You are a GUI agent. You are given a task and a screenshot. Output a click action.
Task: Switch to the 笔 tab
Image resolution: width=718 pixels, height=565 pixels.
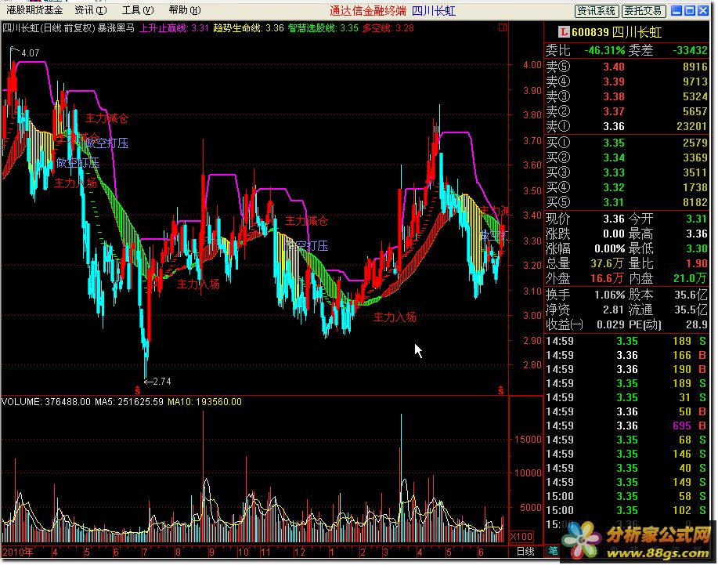(x=553, y=551)
